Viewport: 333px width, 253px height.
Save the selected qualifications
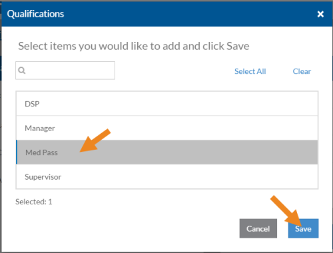[303, 228]
